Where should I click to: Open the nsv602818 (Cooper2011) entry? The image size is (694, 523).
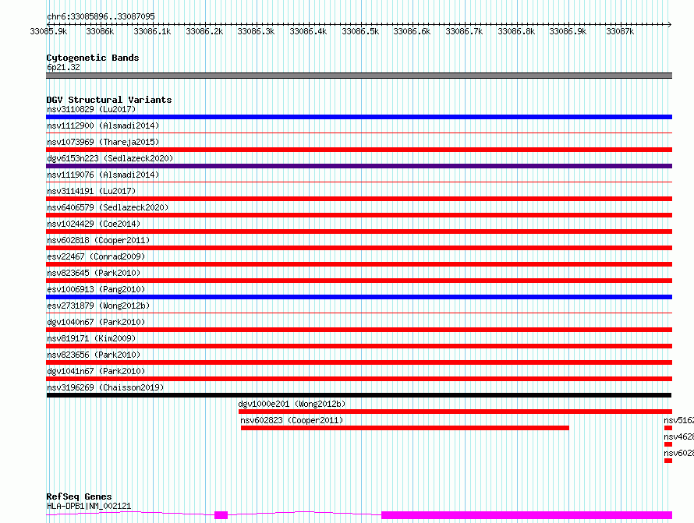pyautogui.click(x=98, y=240)
